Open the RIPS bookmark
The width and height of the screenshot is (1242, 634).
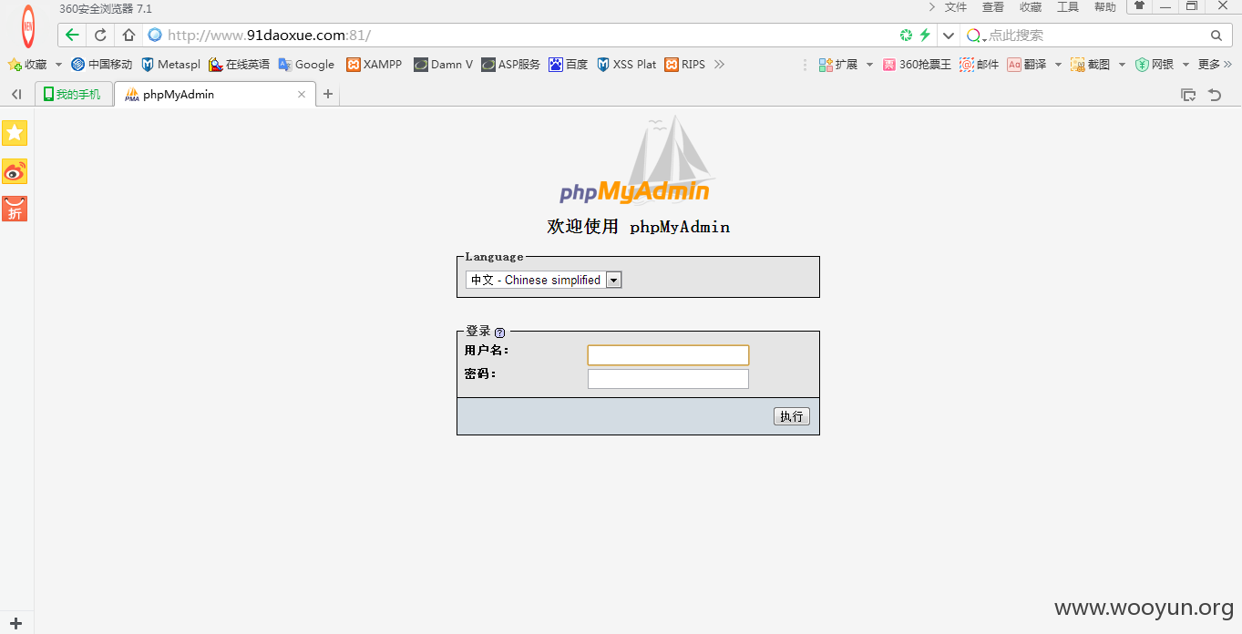click(x=685, y=65)
